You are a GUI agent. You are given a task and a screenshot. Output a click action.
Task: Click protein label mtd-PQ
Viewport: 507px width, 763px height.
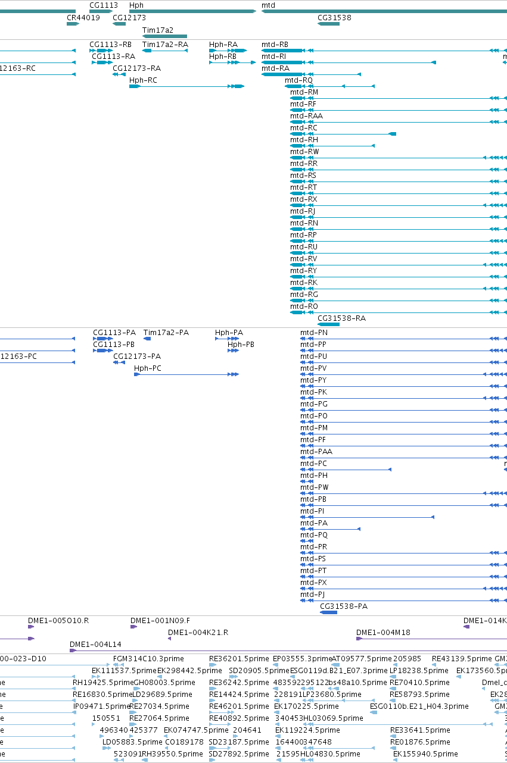point(314,535)
